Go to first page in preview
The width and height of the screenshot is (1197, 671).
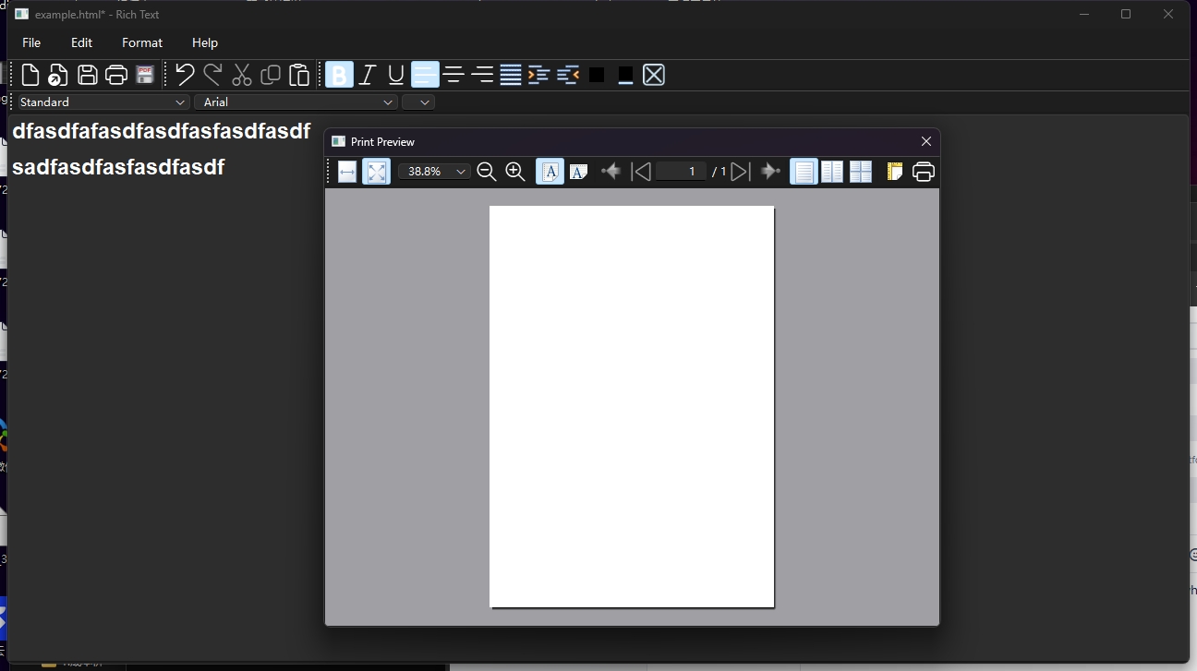click(x=611, y=172)
